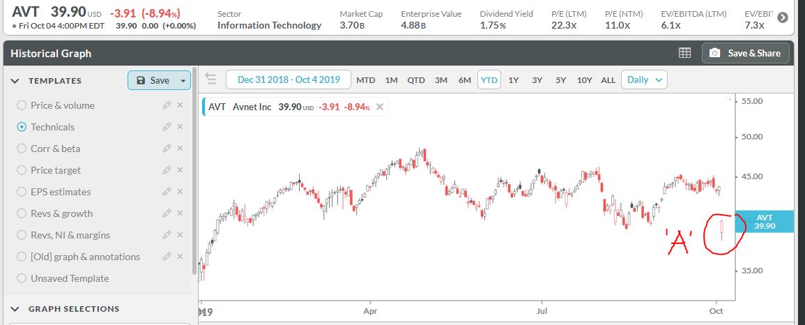Click the table view grid icon
Screen dimensions: 805x325
tap(684, 53)
